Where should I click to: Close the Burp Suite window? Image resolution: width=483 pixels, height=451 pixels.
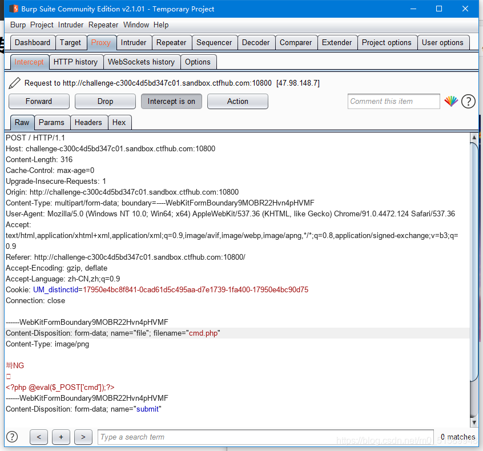(465, 9)
